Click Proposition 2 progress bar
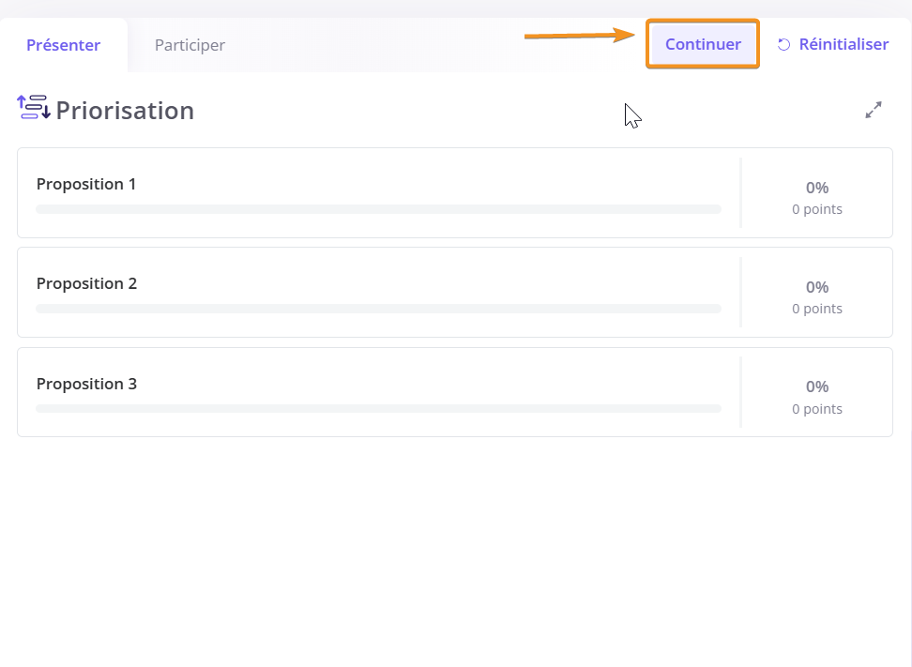Viewport: 912px width, 667px height. 379,309
